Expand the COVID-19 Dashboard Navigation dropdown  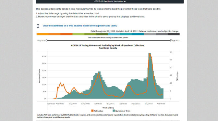coord(110,1)
